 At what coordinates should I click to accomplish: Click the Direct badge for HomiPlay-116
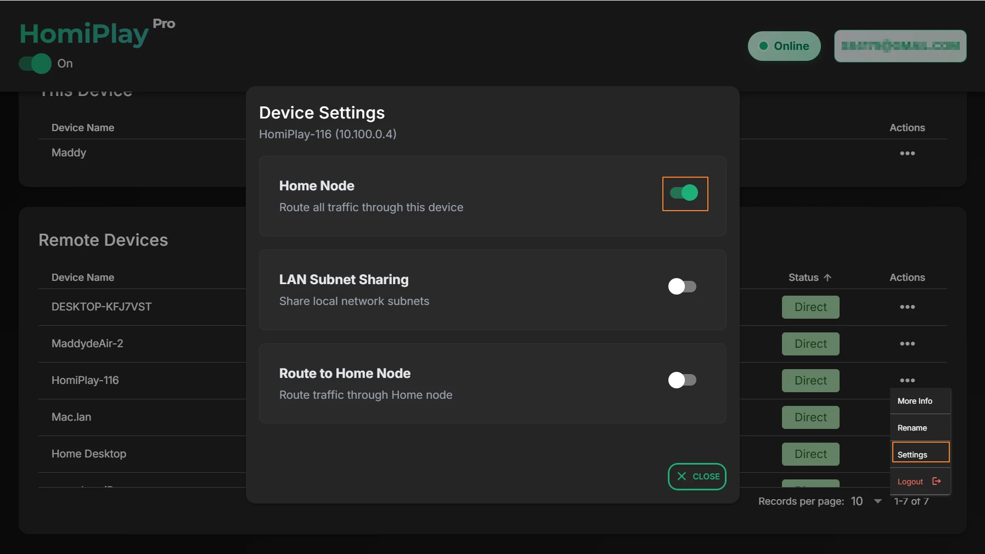810,381
